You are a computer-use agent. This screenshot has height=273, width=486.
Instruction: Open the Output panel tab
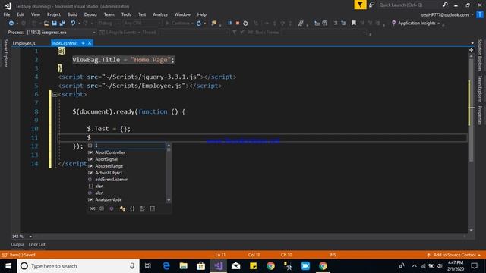click(x=17, y=244)
